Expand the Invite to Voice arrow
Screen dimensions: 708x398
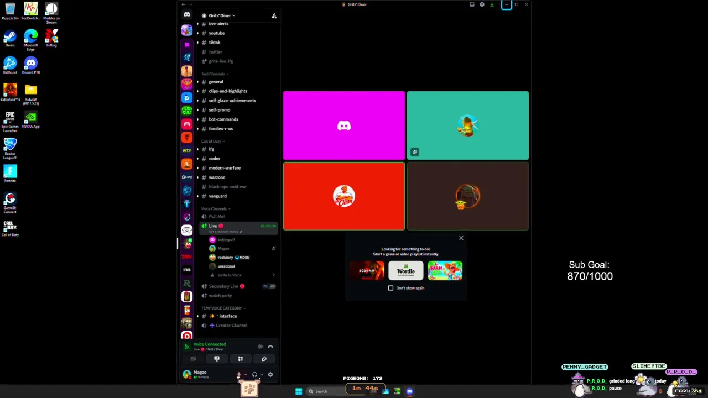274,275
